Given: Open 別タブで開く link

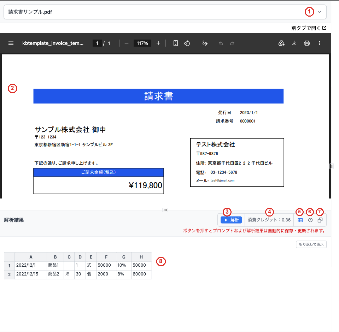Looking at the screenshot, I should [x=309, y=28].
